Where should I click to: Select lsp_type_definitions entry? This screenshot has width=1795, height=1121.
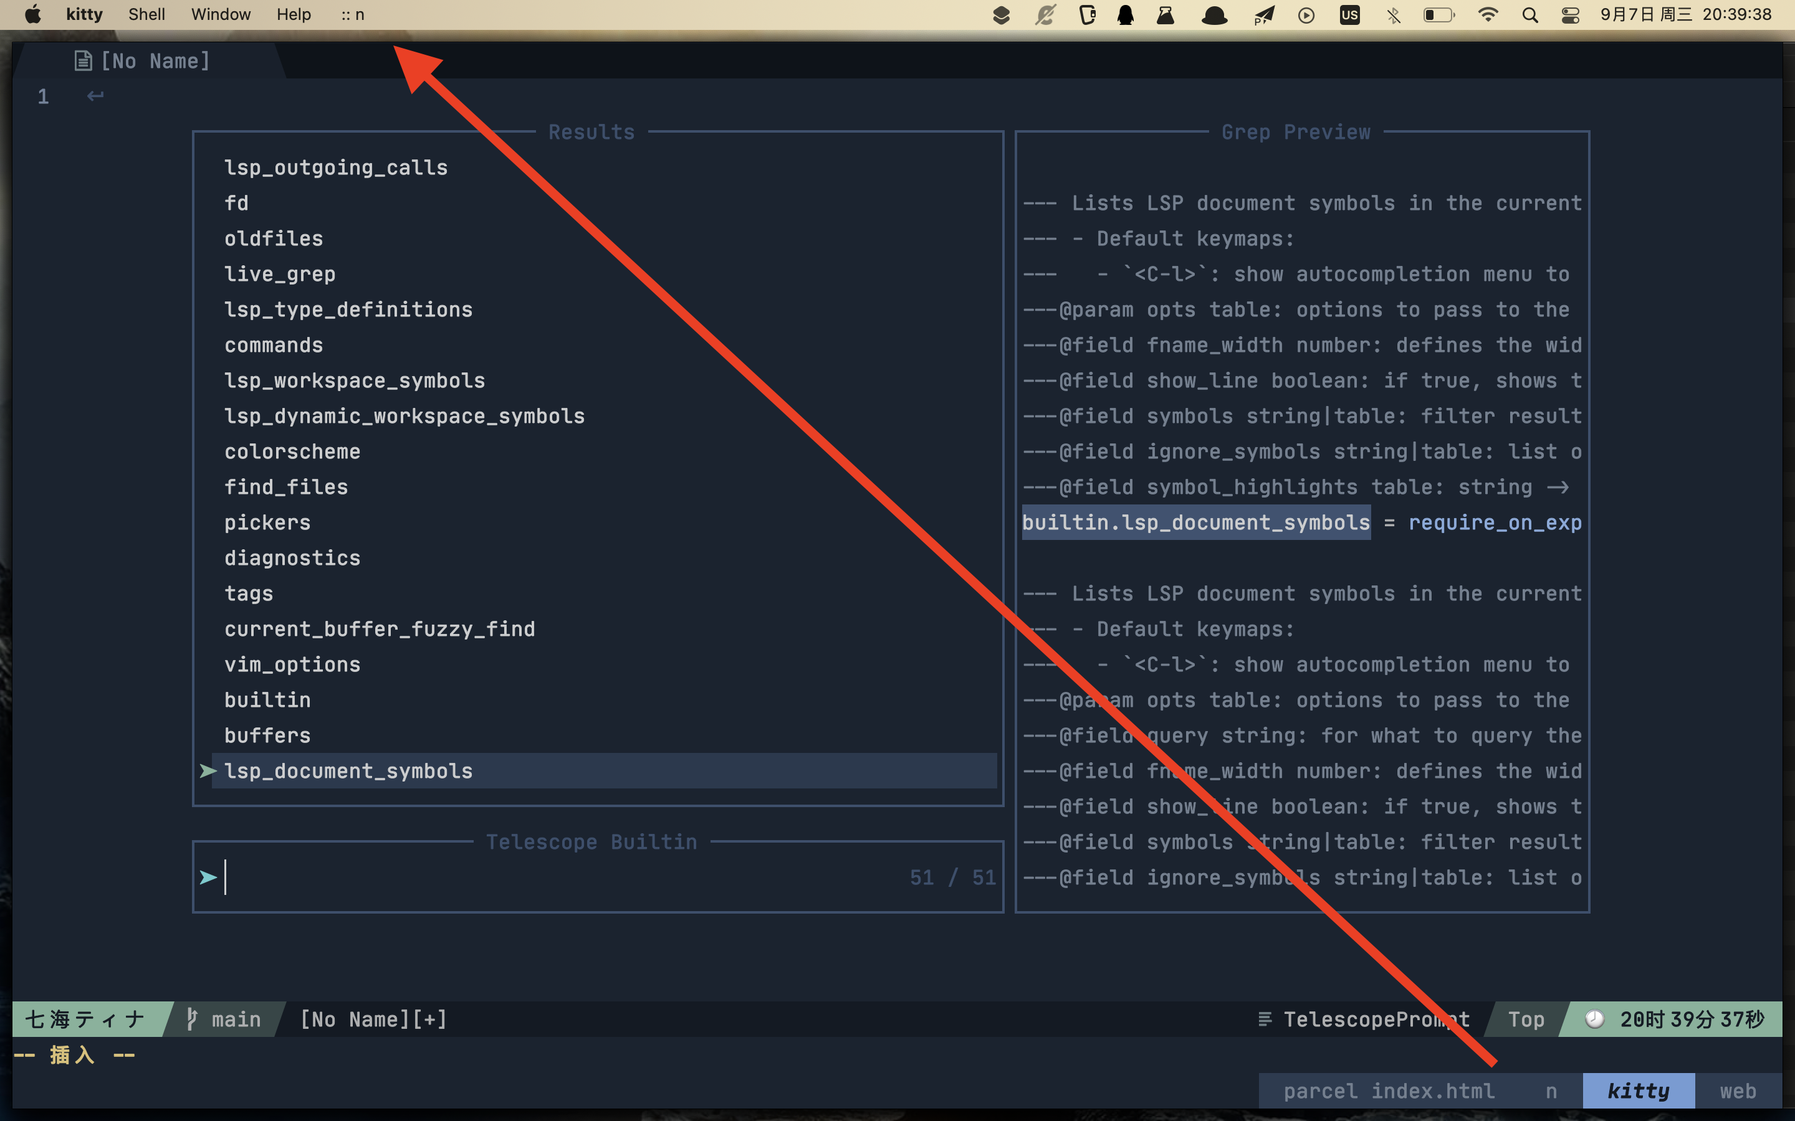pos(348,310)
